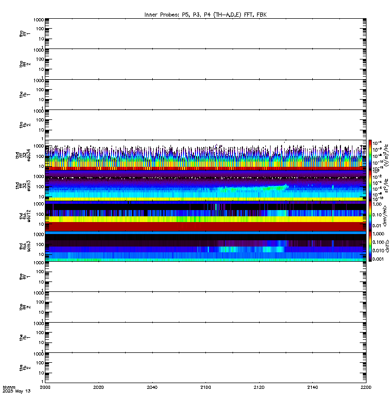Image resolution: width=391 pixels, height=417 pixels.
Task: Select the 'tha fb 1' axis label
Action: 25,94
